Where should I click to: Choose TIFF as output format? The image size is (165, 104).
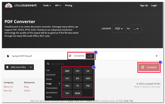click(67, 93)
